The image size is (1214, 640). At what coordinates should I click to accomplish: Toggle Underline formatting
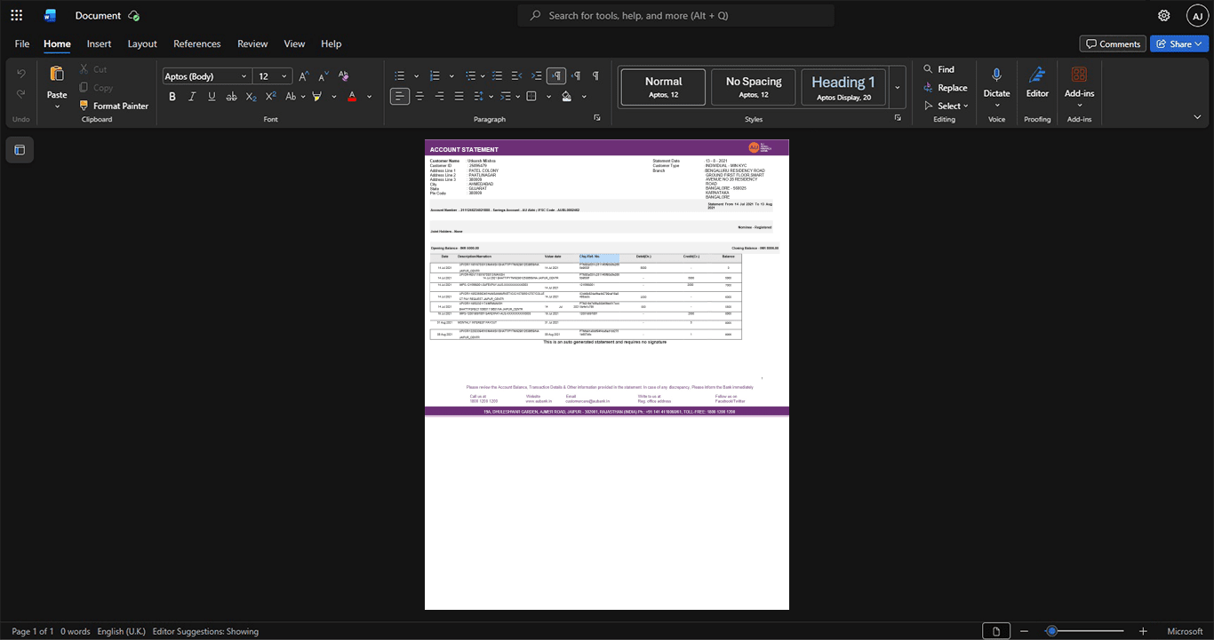tap(212, 96)
